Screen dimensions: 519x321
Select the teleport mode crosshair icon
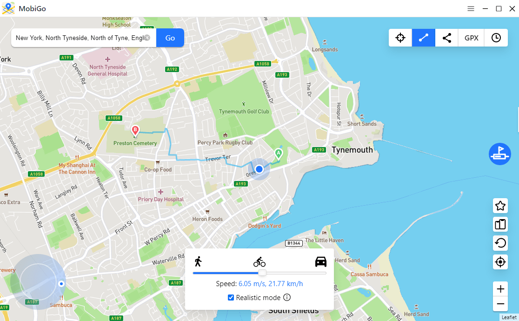click(400, 38)
